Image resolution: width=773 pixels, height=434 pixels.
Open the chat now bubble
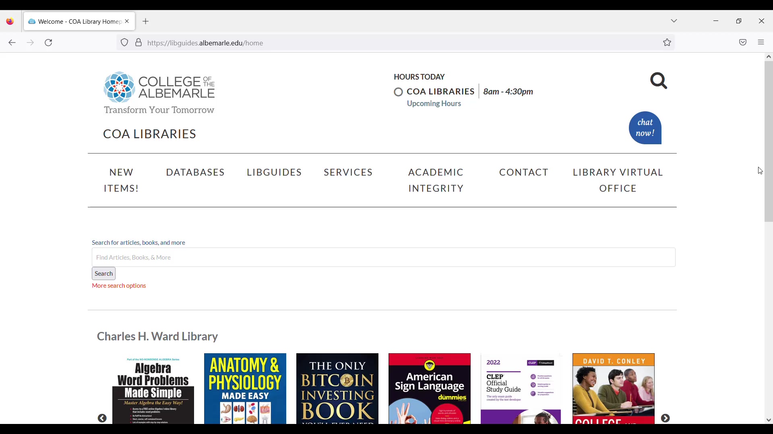click(645, 128)
